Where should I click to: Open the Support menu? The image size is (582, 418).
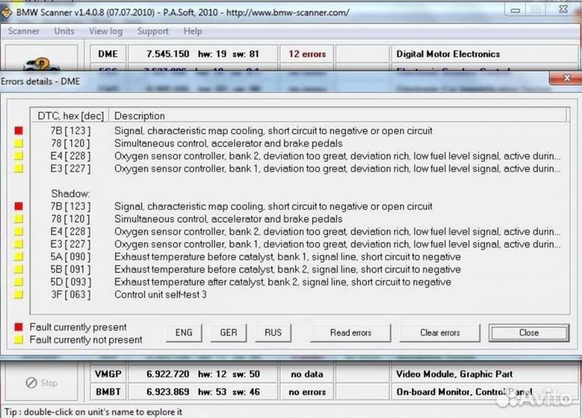153,31
